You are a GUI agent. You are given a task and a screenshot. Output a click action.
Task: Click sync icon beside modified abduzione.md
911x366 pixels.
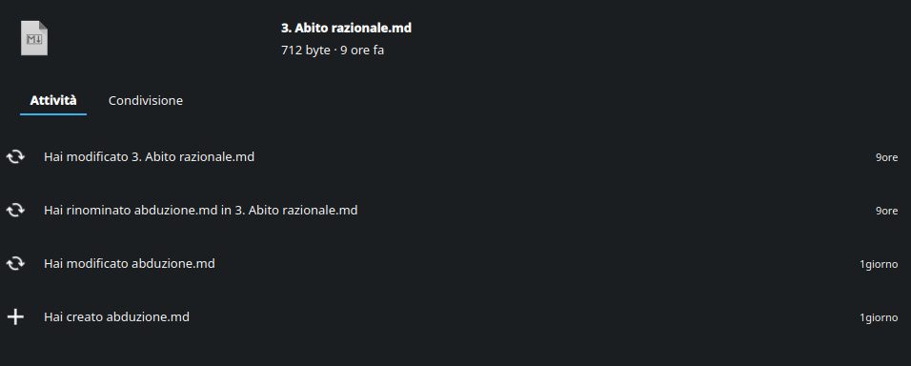click(x=15, y=263)
